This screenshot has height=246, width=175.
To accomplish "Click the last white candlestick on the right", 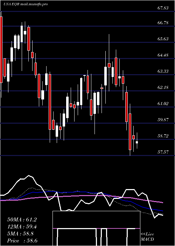I will tap(137, 142).
